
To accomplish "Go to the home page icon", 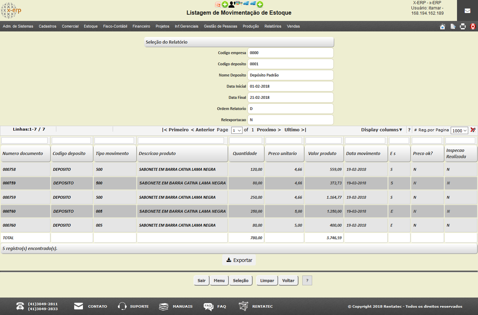I will click(442, 27).
